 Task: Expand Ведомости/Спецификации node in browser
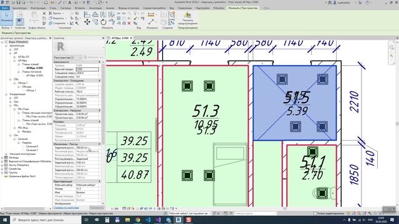(2, 162)
